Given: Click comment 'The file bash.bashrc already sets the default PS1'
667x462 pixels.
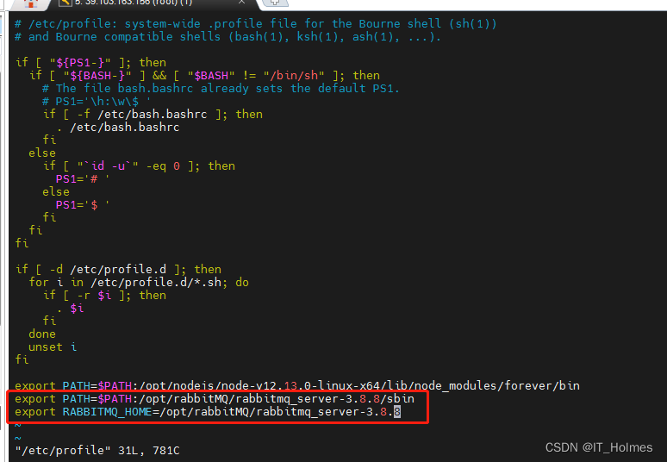Looking at the screenshot, I should [221, 89].
